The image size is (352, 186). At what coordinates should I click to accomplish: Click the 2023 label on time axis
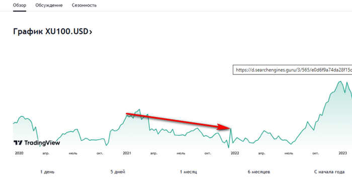(x=342, y=153)
